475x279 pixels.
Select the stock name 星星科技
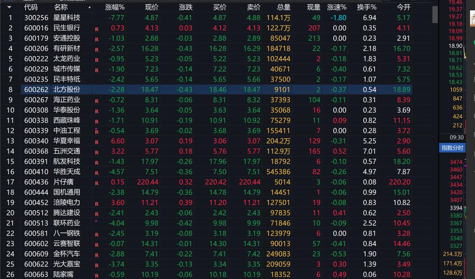pos(67,17)
